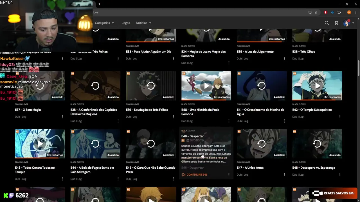Click E42 watch progress bar
360x202 pixels.
point(317,100)
